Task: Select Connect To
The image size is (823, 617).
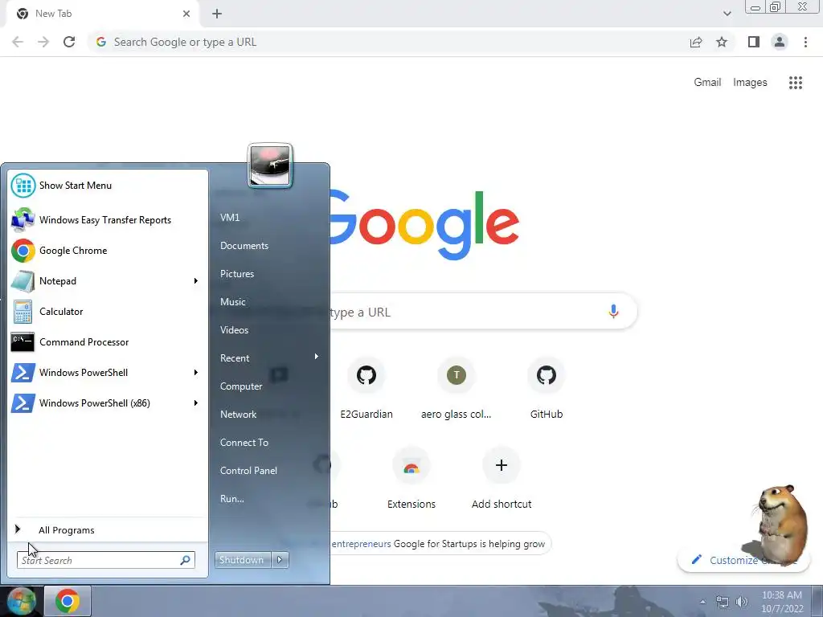Action: (244, 443)
